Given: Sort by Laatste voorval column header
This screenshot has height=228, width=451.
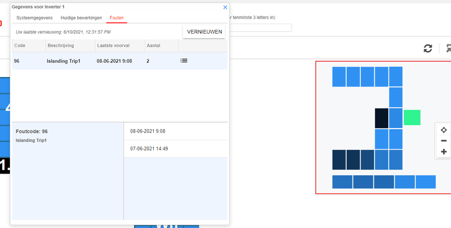Looking at the screenshot, I should (x=120, y=46).
